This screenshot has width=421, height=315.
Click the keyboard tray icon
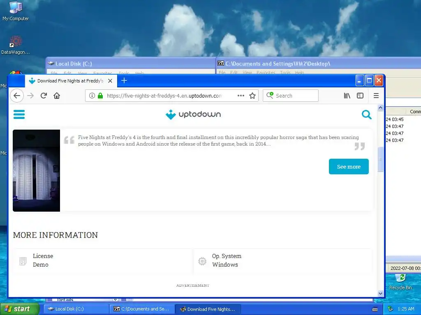[375, 309]
